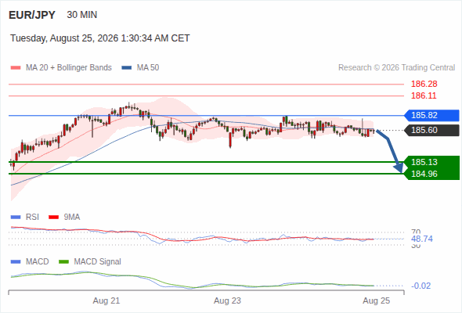The width and height of the screenshot is (462, 313).
Task: Click the 186.11 resistance level label
Action: (424, 95)
